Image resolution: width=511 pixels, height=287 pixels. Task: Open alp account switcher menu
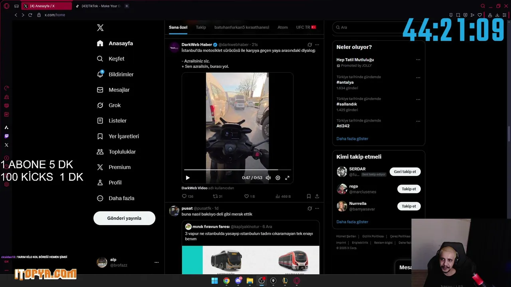point(128,262)
